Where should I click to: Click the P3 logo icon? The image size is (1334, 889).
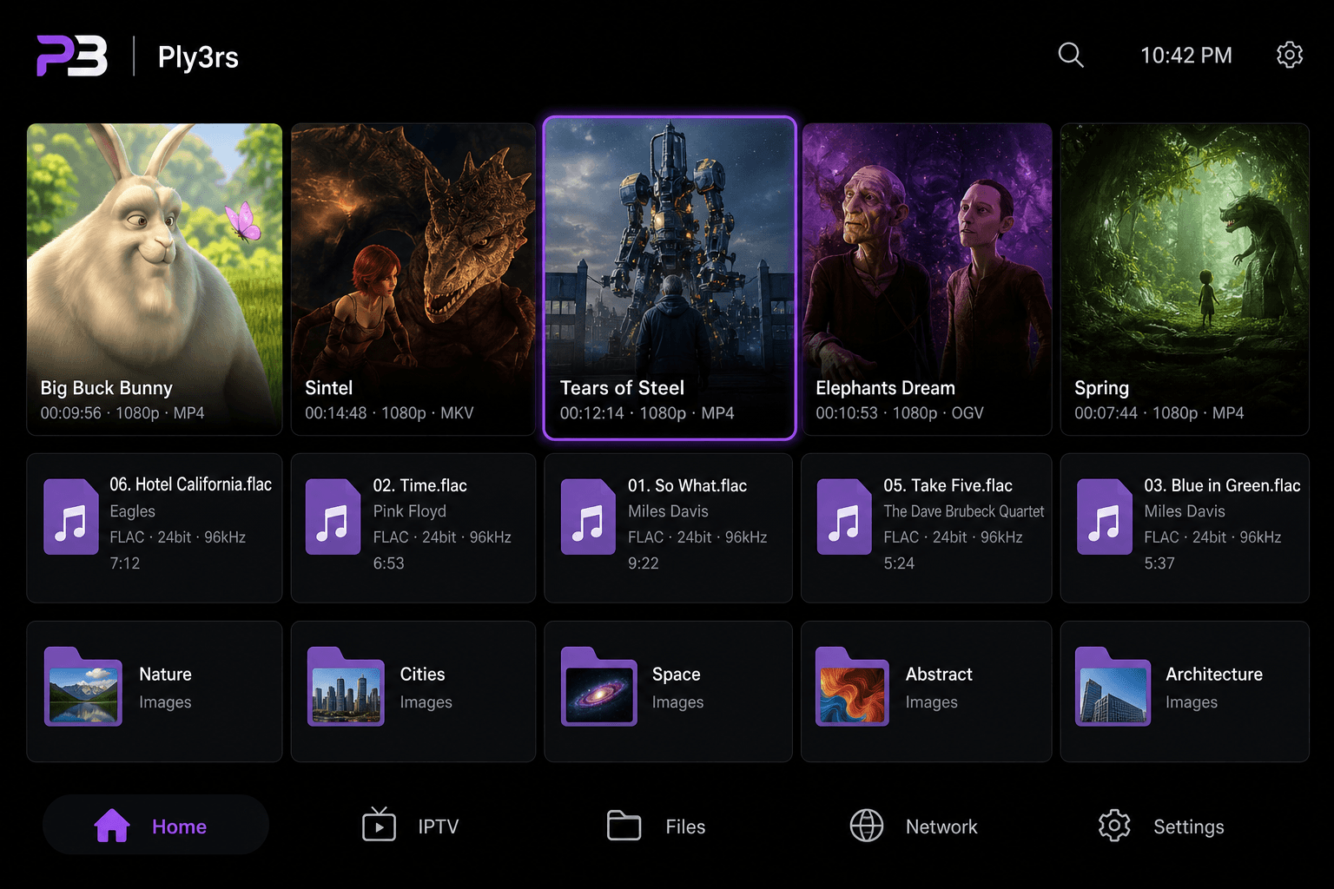[x=72, y=56]
